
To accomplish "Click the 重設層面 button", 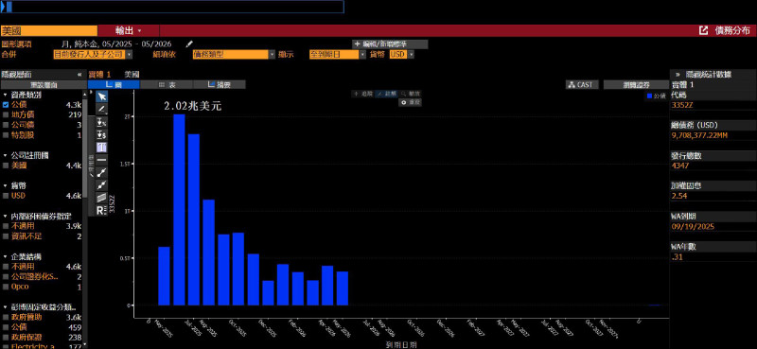I will [44, 85].
